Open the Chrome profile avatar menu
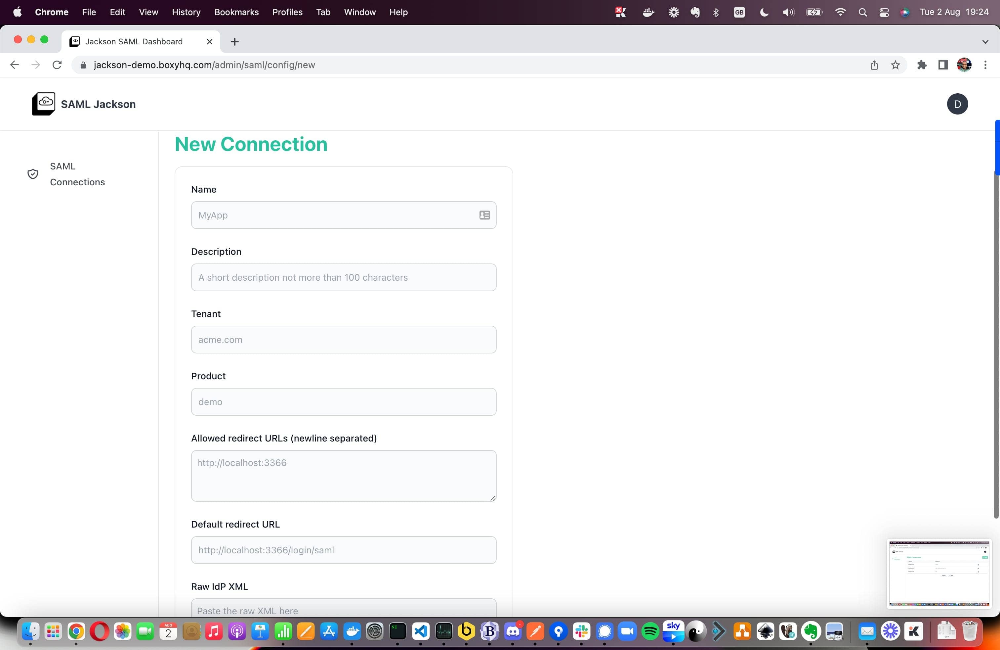 click(x=964, y=65)
